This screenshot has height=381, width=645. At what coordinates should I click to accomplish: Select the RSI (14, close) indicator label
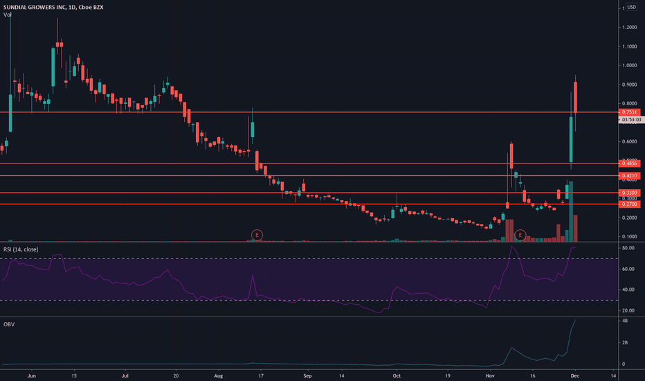(21, 249)
